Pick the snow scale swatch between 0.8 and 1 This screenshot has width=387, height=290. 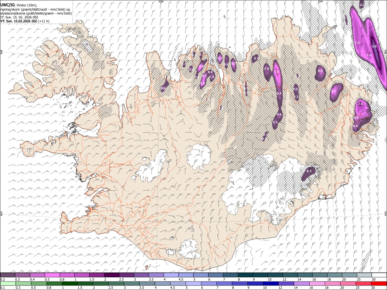click(67, 275)
